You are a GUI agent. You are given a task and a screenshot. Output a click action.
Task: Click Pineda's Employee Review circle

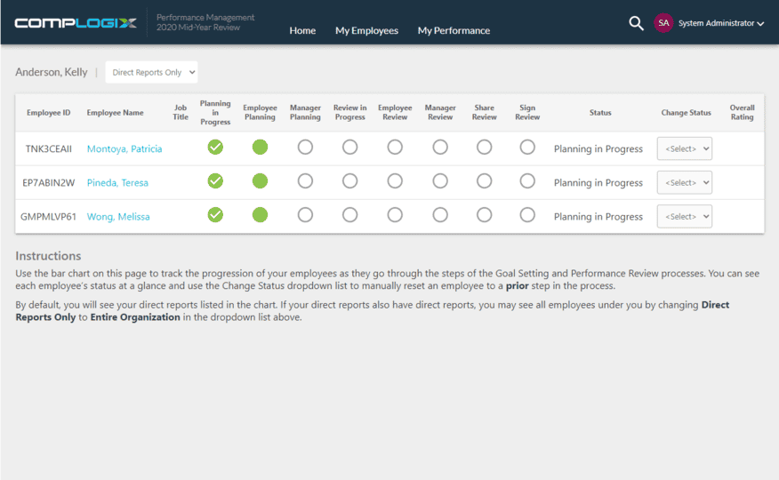395,181
